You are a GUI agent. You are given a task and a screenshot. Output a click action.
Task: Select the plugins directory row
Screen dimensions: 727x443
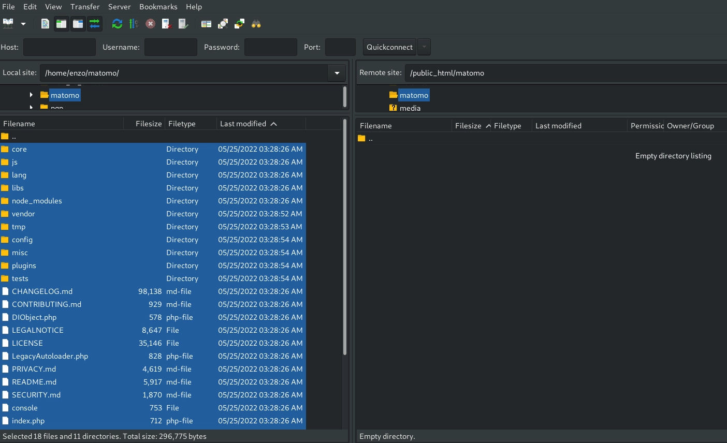pyautogui.click(x=153, y=265)
